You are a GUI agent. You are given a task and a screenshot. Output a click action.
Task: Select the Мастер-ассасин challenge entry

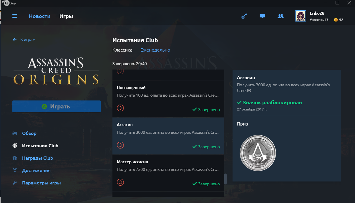[x=168, y=173]
